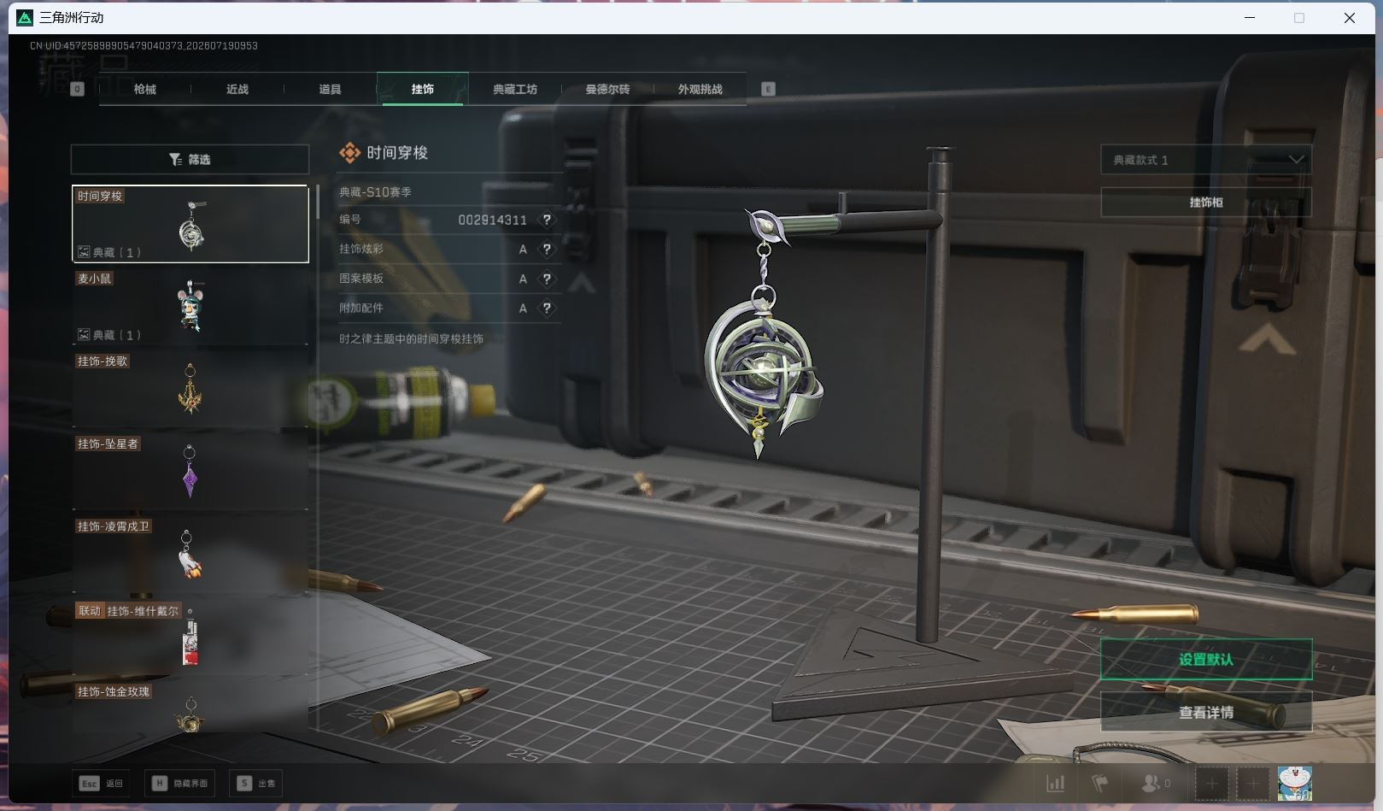Image resolution: width=1383 pixels, height=811 pixels.
Task: Click the second empty teammate plus slot
Action: click(x=1253, y=783)
